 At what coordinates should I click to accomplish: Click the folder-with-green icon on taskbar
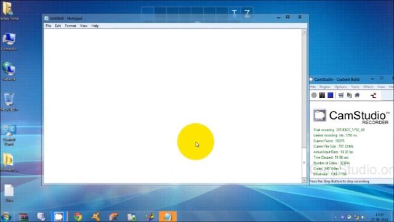point(131,216)
